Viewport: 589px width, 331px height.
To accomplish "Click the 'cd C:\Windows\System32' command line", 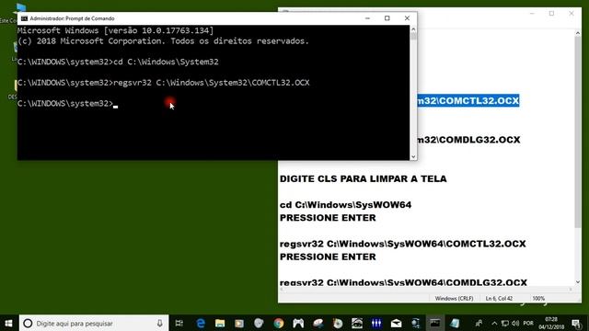I will pyautogui.click(x=118, y=62).
